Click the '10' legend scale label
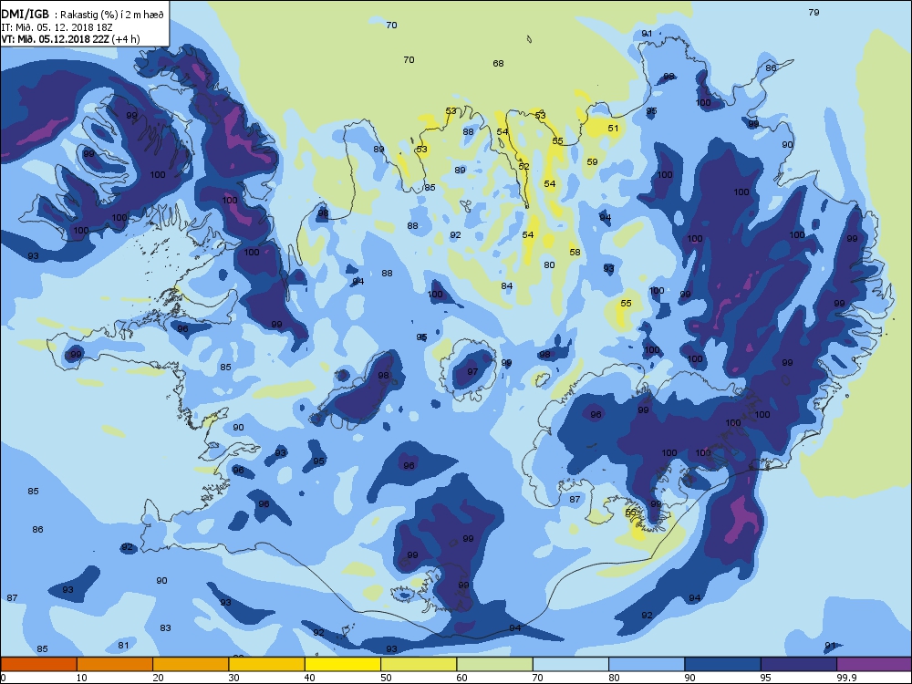912x684 pixels. [x=81, y=678]
